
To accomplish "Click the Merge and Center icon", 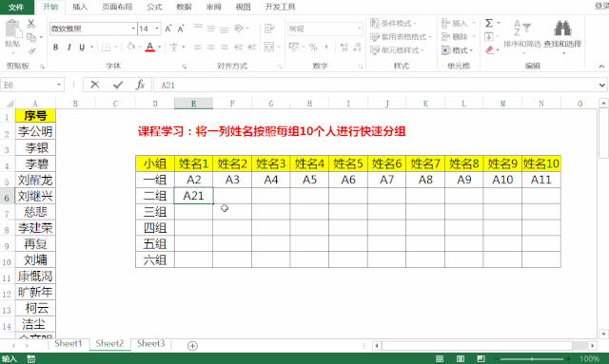I will 268,47.
